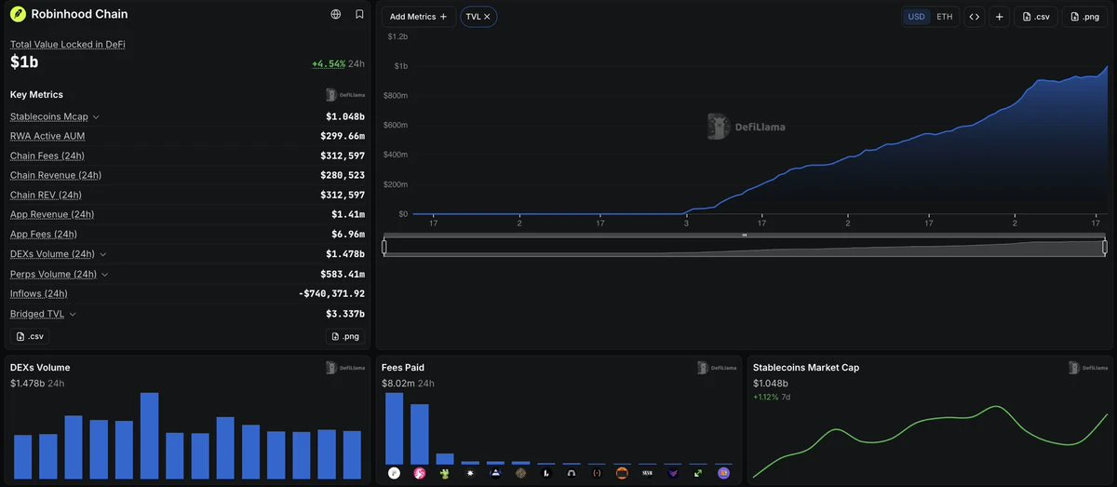
Task: Click Total Value Locked in DeFi label
Action: pos(67,45)
